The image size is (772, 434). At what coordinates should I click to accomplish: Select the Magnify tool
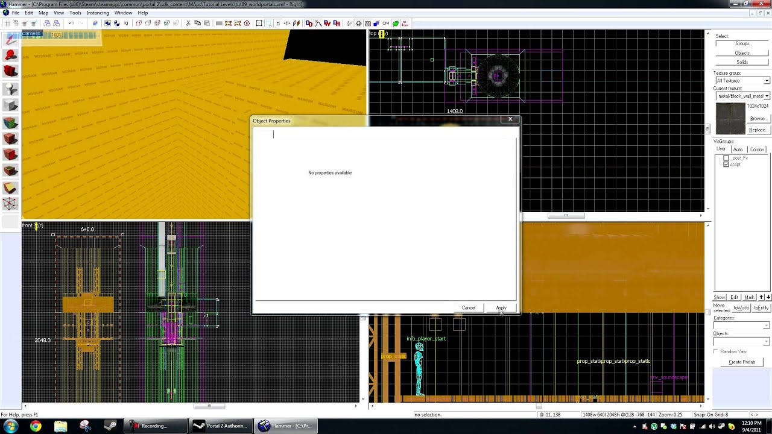[x=10, y=55]
